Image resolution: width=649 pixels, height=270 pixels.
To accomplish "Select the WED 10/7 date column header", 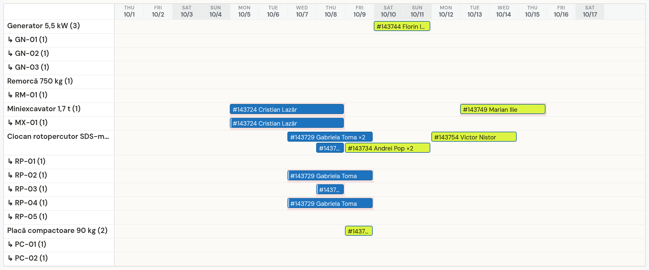I will (302, 12).
